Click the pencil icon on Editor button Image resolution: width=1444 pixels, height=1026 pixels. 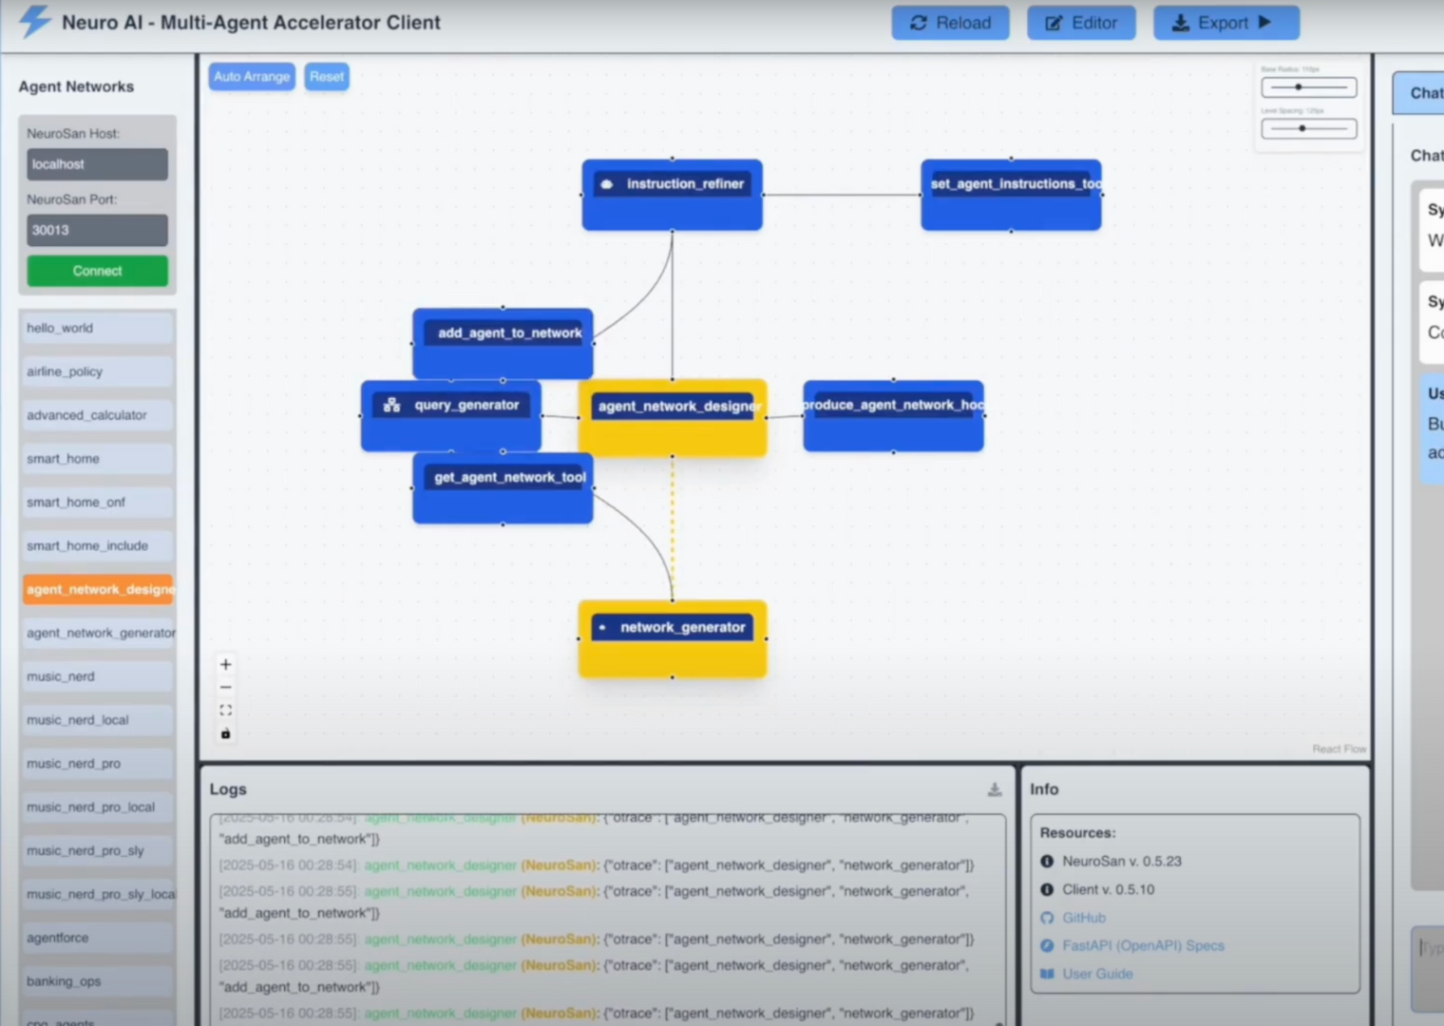click(x=1054, y=23)
